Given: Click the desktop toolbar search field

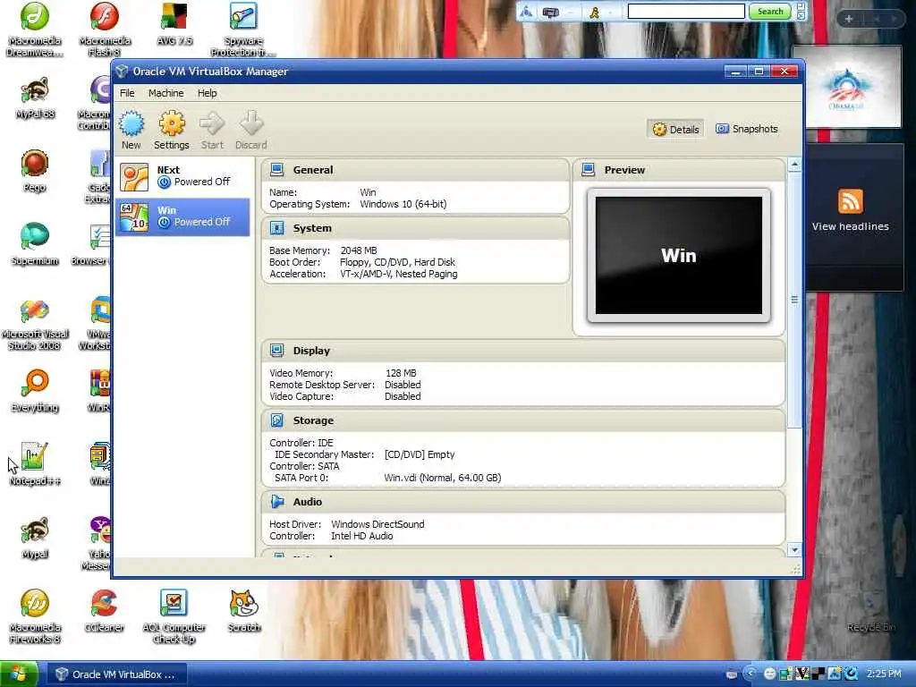Looking at the screenshot, I should [x=686, y=11].
